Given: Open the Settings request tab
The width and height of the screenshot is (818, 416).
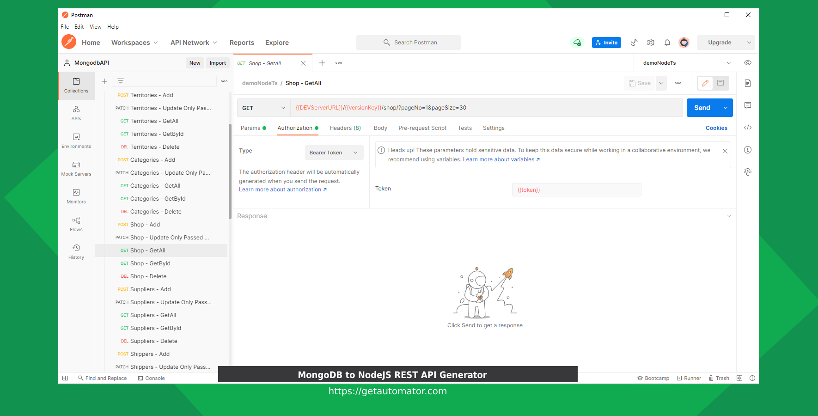Looking at the screenshot, I should tap(494, 128).
